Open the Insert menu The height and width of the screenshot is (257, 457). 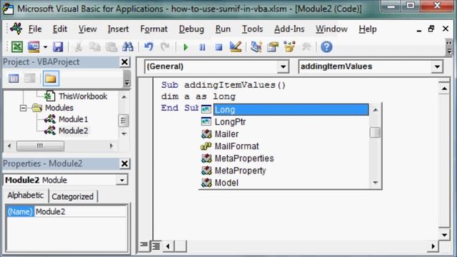(x=118, y=29)
